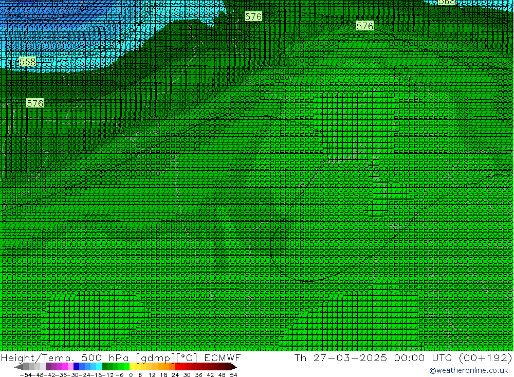Viewport: 514px width, 377px height.
Task: Click the bright red swatch above the 24 label
Action: [177, 367]
